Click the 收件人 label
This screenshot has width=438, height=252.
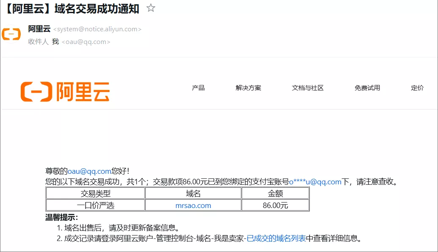point(38,41)
